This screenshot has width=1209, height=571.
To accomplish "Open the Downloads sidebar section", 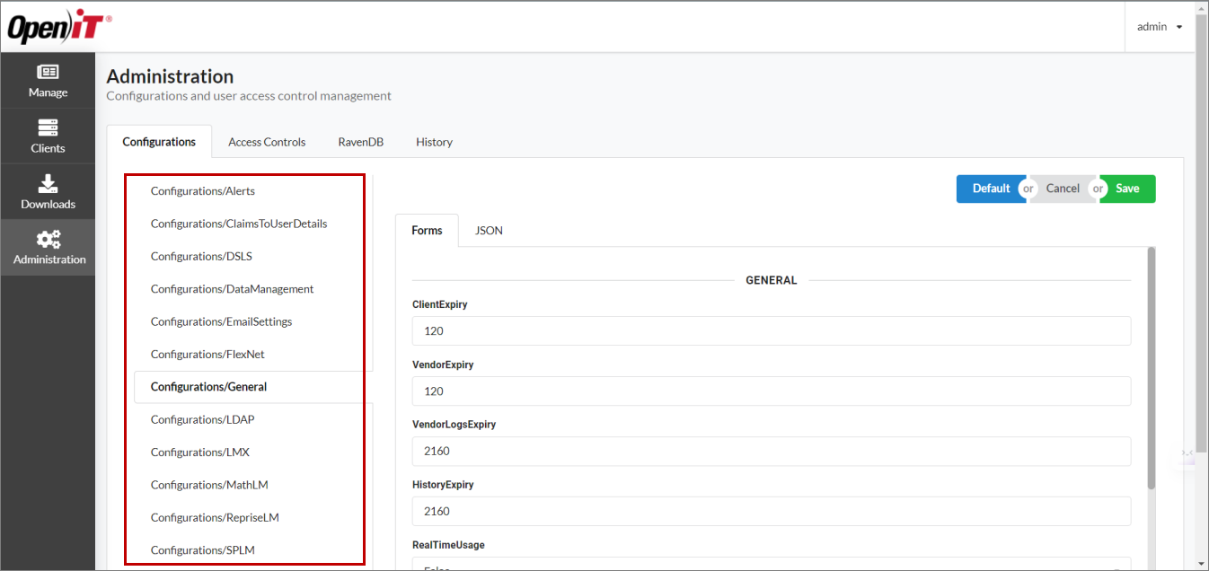I will click(x=48, y=192).
